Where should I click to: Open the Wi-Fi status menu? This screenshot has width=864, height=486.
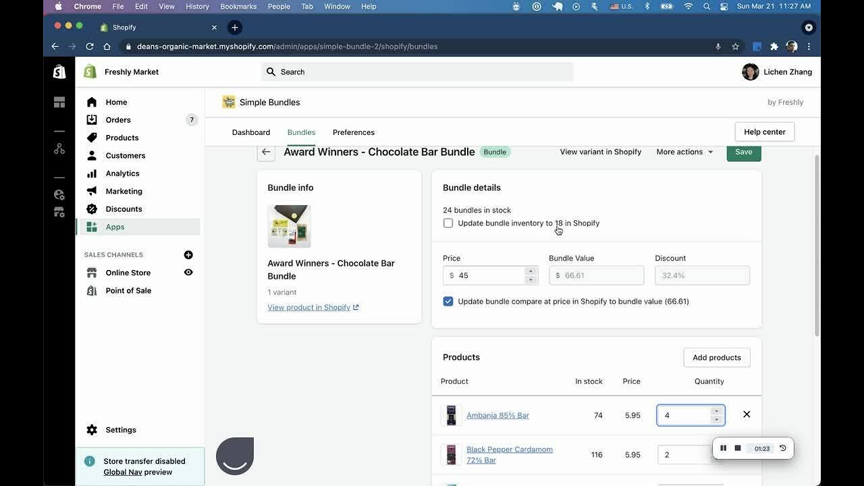tap(688, 6)
